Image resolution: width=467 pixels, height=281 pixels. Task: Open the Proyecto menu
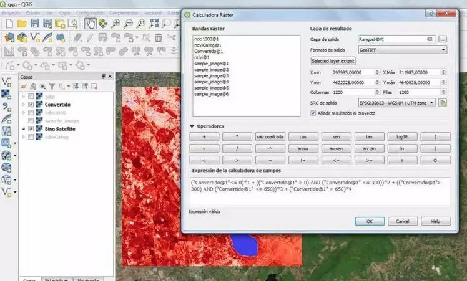[11, 13]
